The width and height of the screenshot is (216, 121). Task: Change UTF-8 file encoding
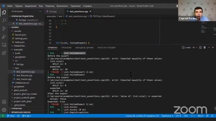point(179,116)
